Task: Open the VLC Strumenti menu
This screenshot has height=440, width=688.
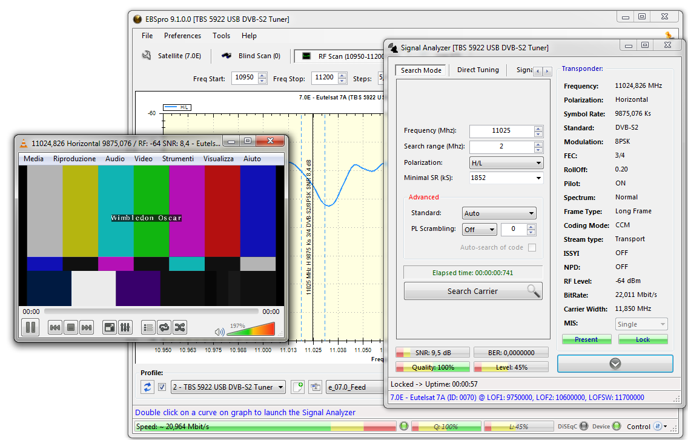Action: (x=177, y=159)
